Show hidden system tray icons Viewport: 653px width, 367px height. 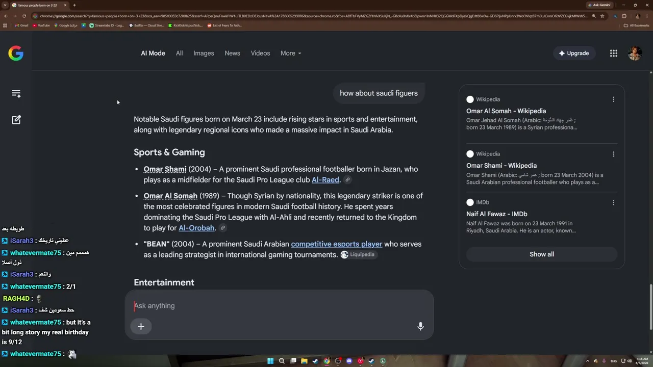pyautogui.click(x=587, y=361)
